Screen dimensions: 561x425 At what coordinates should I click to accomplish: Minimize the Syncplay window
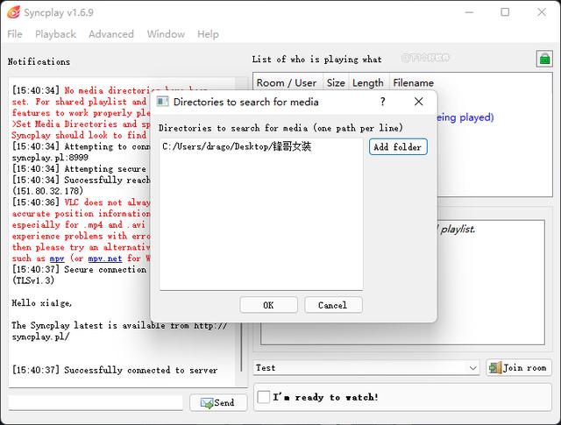[x=469, y=12]
